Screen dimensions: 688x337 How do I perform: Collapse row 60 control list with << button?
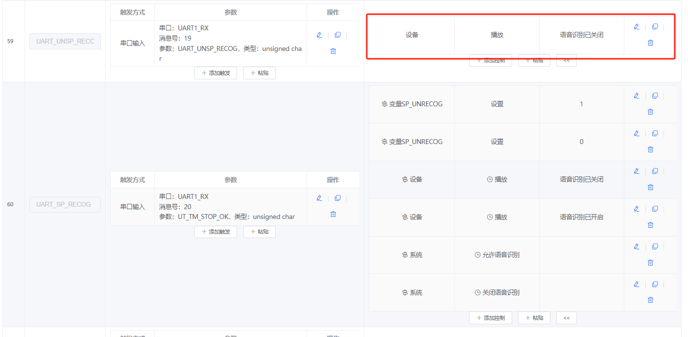(566, 317)
